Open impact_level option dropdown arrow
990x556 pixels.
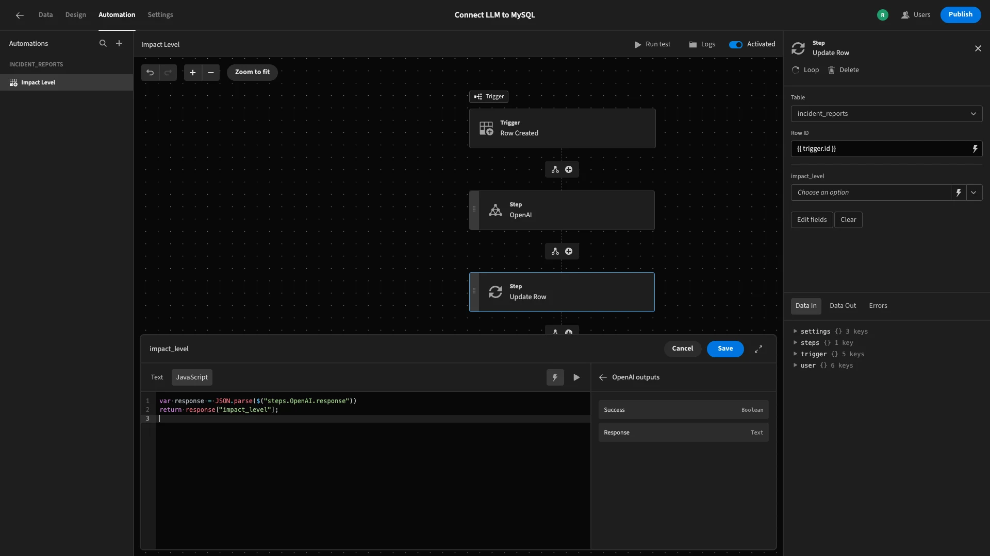pos(974,193)
